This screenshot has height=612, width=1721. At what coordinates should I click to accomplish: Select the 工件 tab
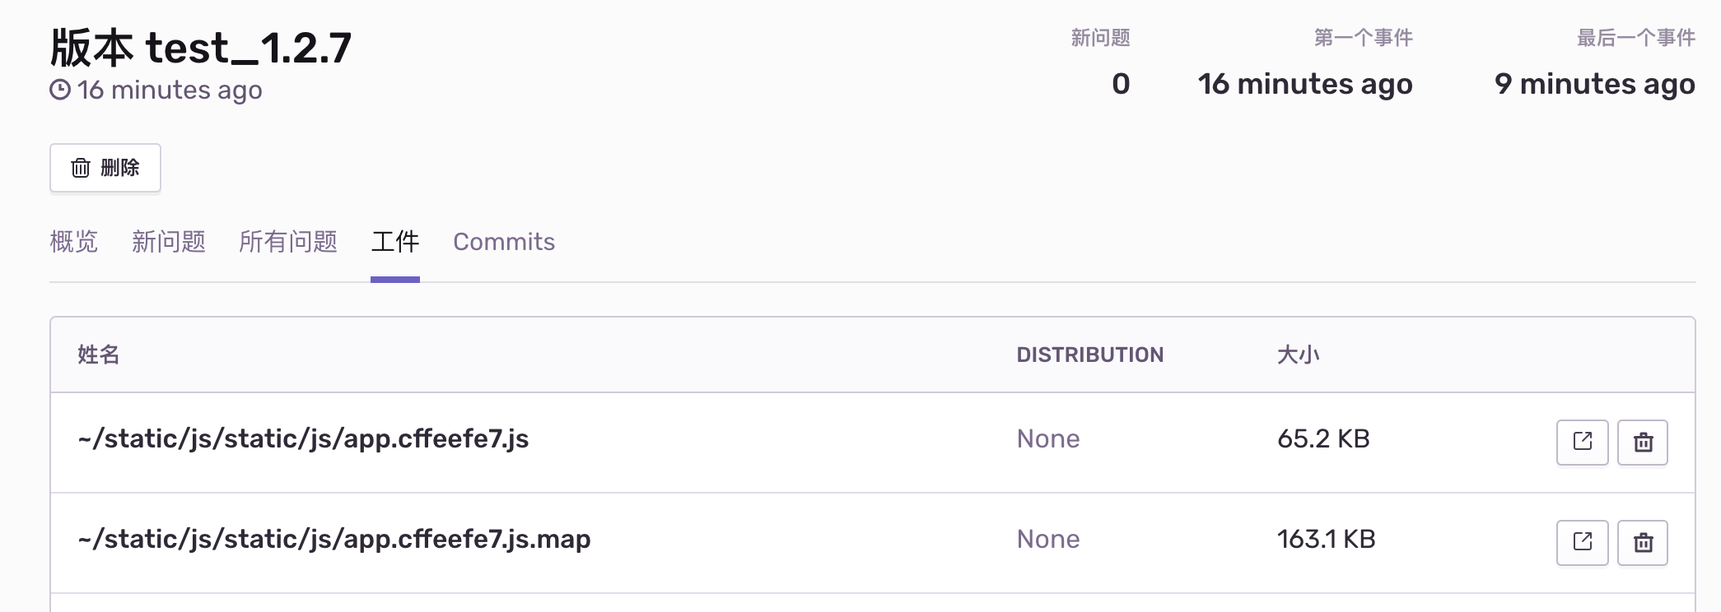click(396, 242)
